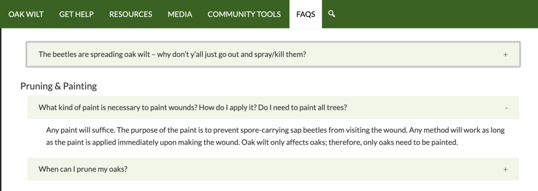This screenshot has height=191, width=538.
Task: Click the minus icon on paint question
Action: click(x=506, y=108)
